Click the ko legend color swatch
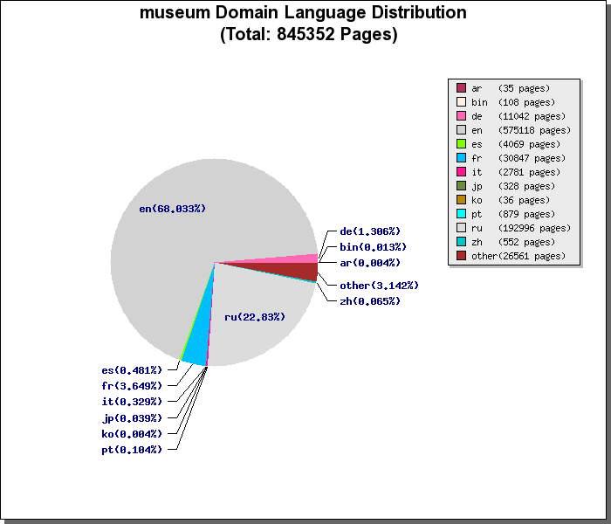Viewport: 611px width, 524px height. [x=461, y=200]
